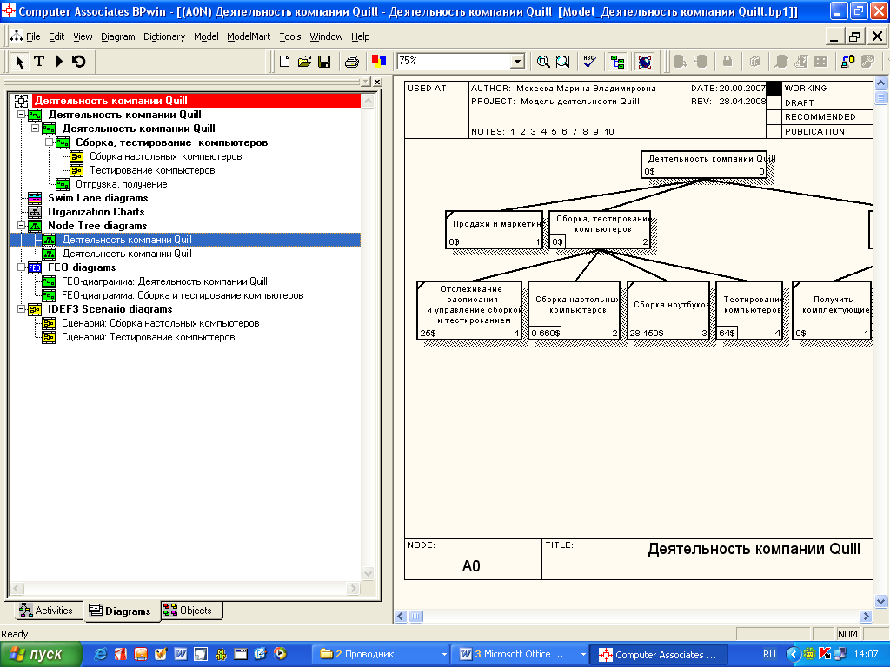Open Сценарий: Тестирование компьютеров
Screen dimensions: 890x667
tap(148, 337)
